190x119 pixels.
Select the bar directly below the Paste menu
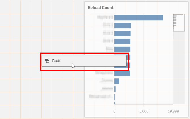point(122,73)
